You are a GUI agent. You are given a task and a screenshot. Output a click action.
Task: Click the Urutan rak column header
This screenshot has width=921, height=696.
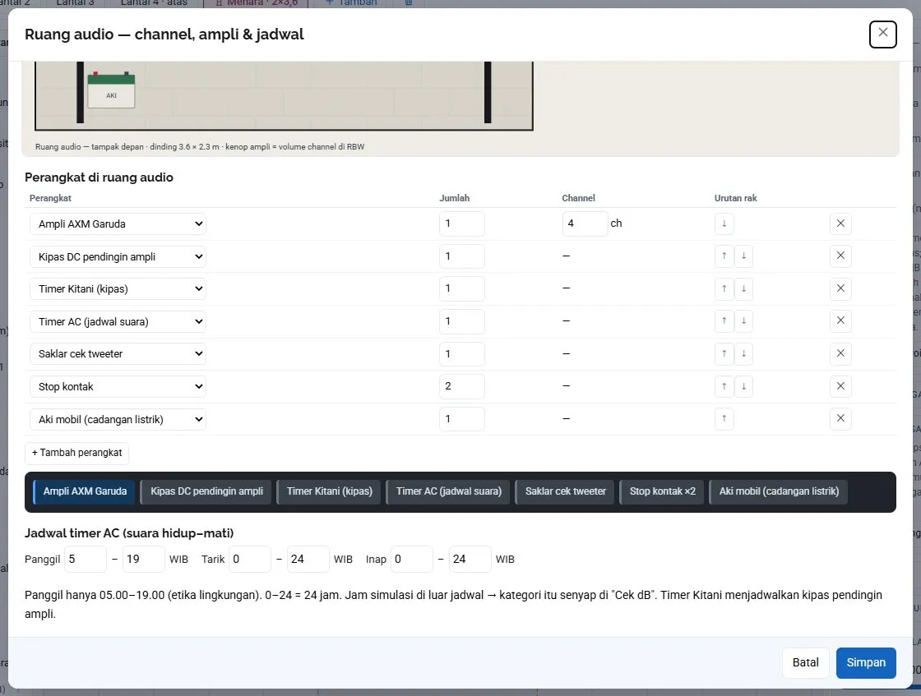[x=735, y=198]
